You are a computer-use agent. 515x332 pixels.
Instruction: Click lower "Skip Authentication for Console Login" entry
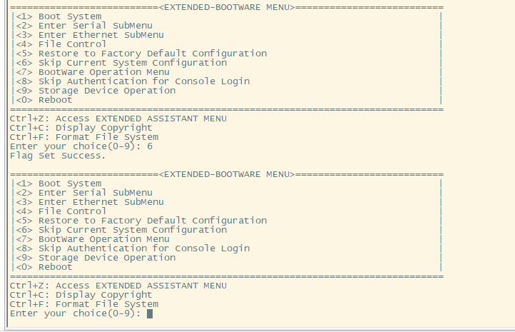(144, 248)
